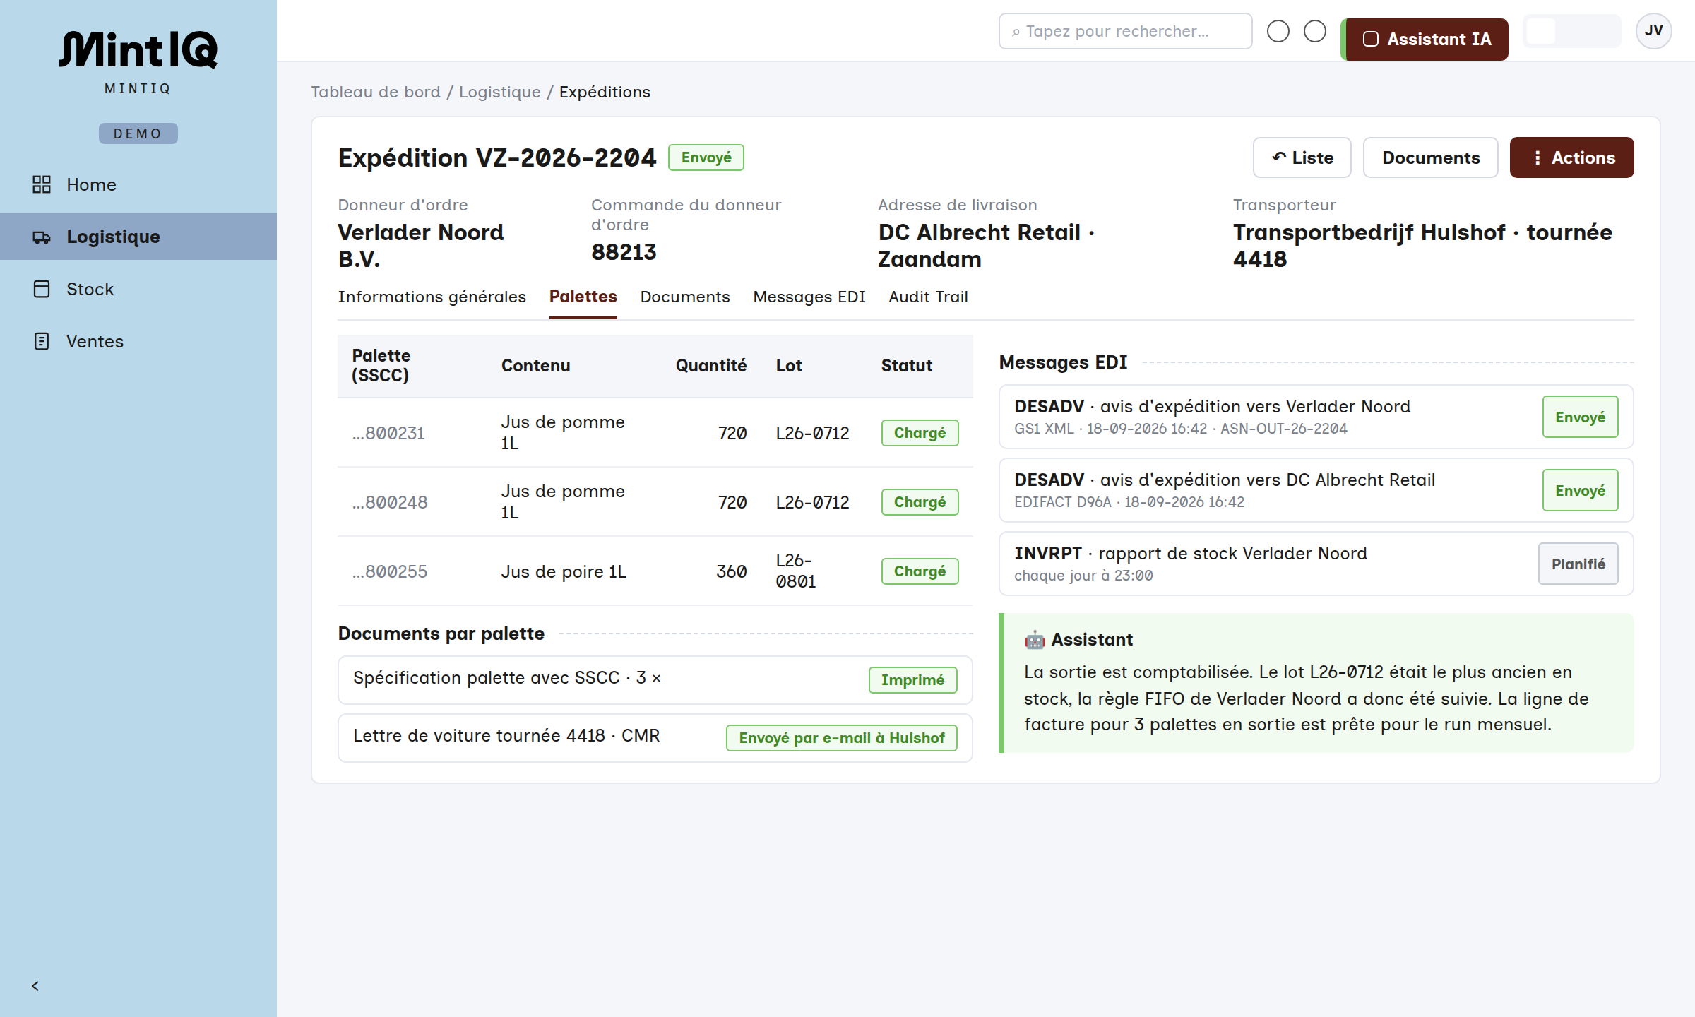Open Stock via its box icon
The height and width of the screenshot is (1017, 1695).
(x=42, y=289)
